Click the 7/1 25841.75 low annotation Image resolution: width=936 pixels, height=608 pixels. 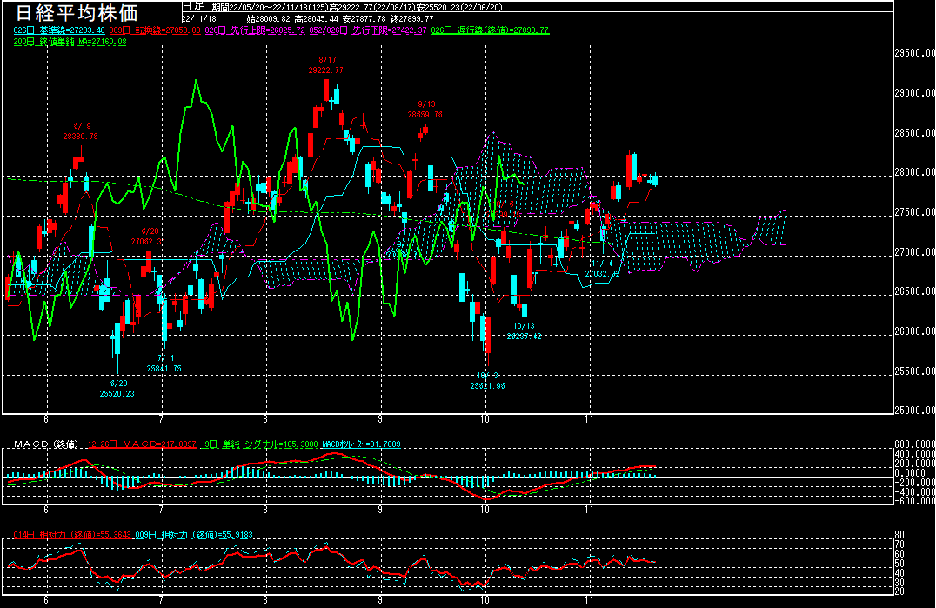(x=164, y=364)
